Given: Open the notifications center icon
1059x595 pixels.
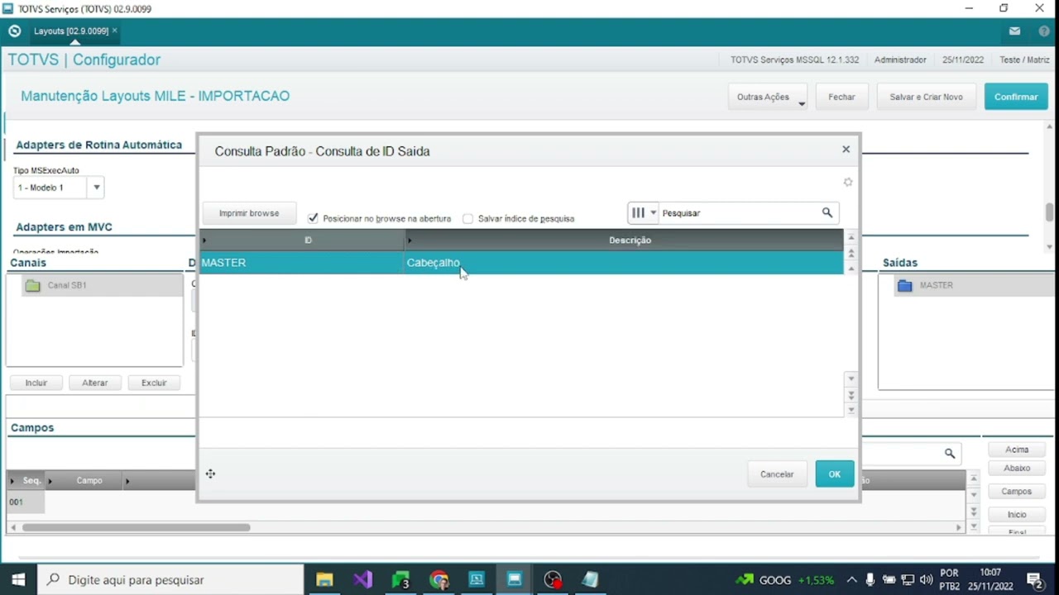Looking at the screenshot, I should click(x=1034, y=579).
